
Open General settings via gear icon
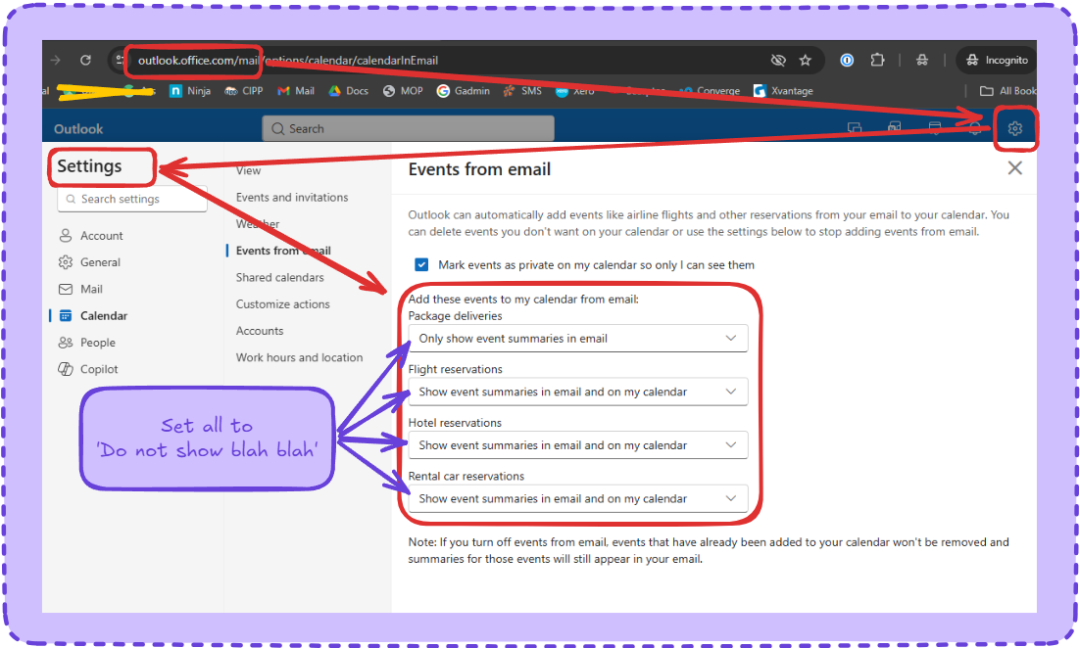(66, 262)
